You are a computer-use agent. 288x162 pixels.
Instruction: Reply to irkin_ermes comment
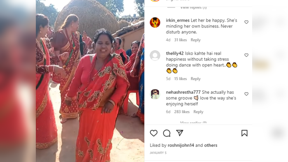point(195,40)
